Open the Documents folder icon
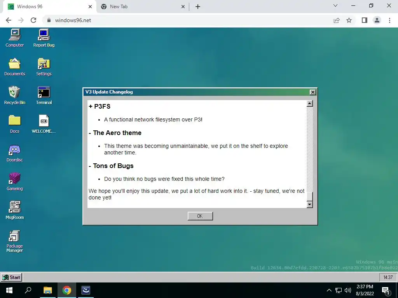 [x=14, y=67]
